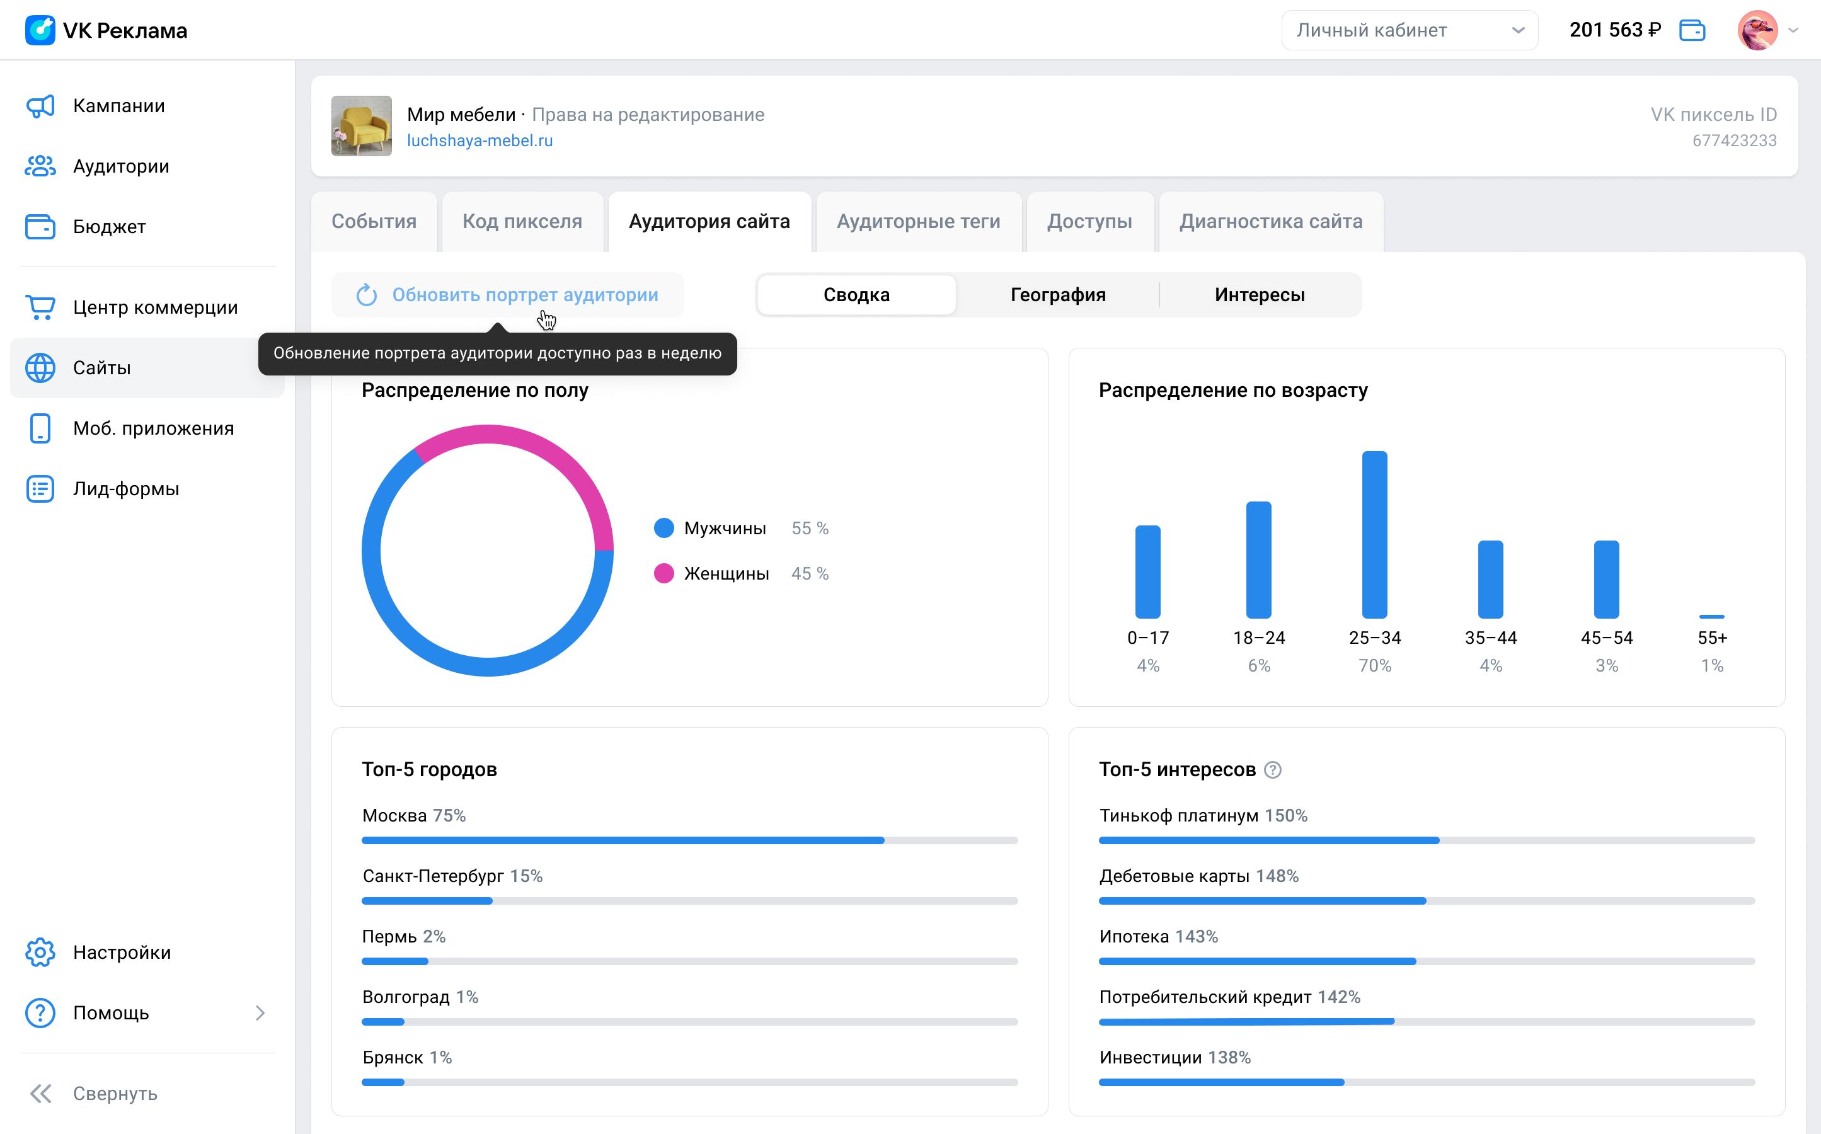Click Обновить портрет аудитории button

click(x=508, y=295)
